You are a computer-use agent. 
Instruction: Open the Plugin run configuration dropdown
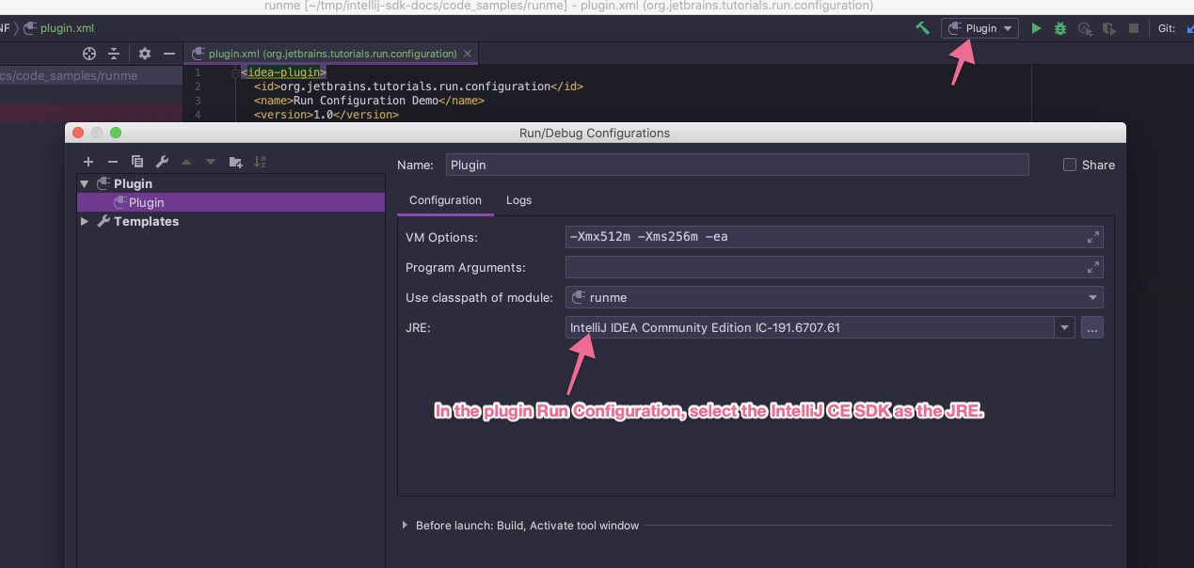pos(980,28)
